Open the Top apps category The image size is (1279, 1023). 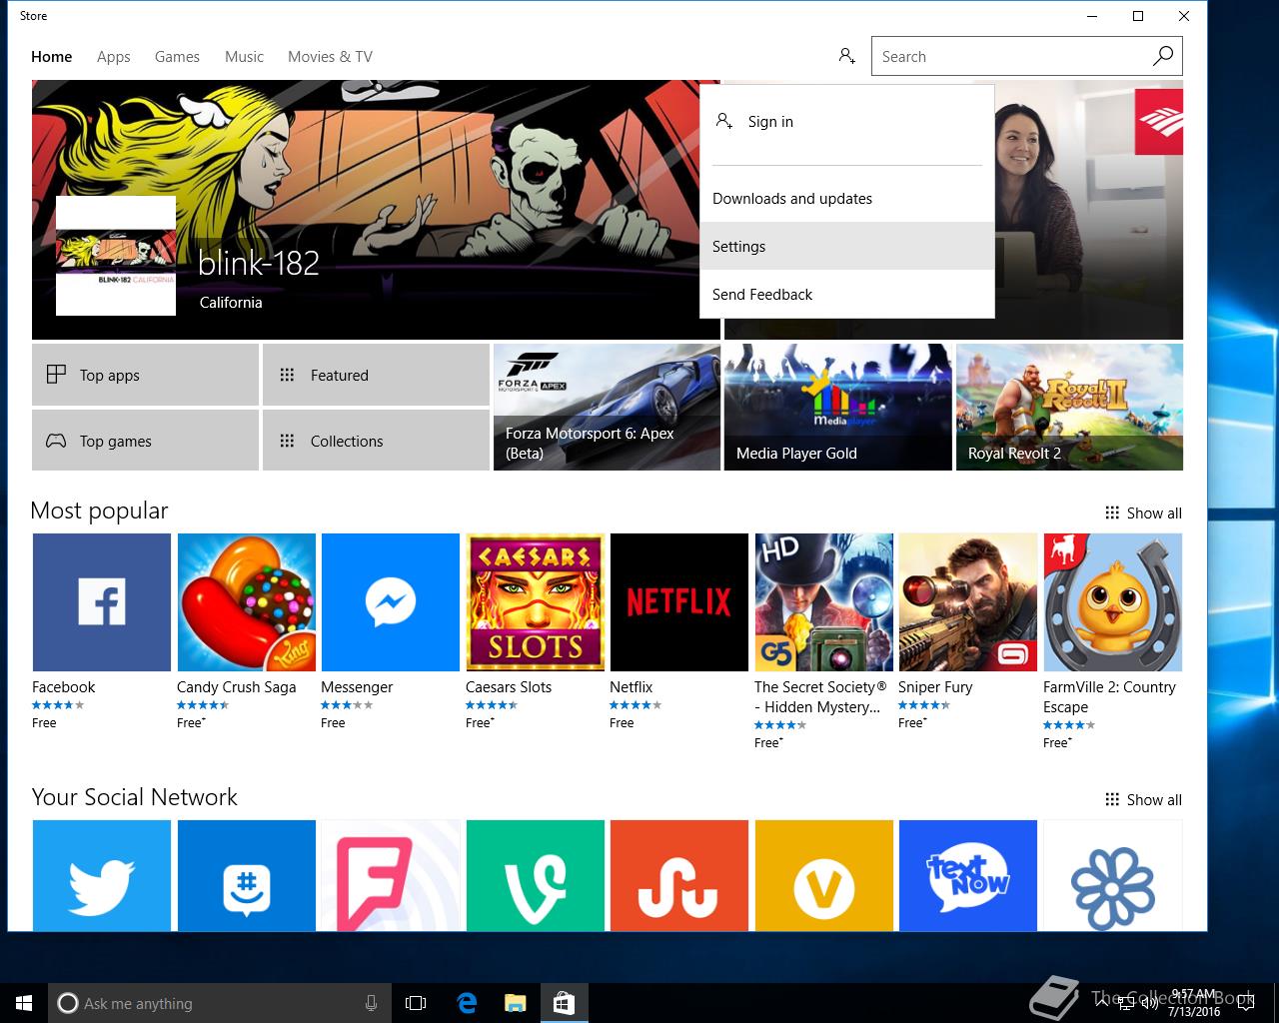pyautogui.click(x=145, y=375)
